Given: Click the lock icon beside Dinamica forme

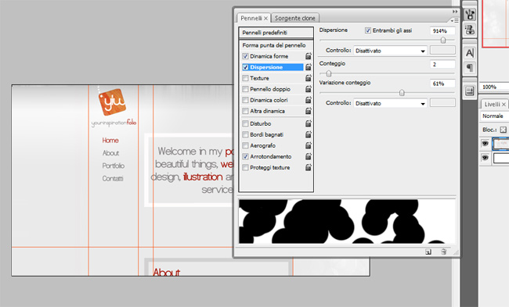Looking at the screenshot, I should pos(309,56).
